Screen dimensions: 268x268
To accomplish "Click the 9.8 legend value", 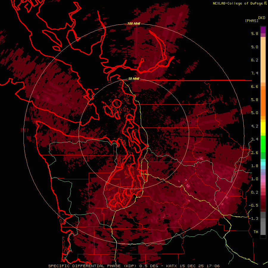I will pyautogui.click(x=255, y=33).
